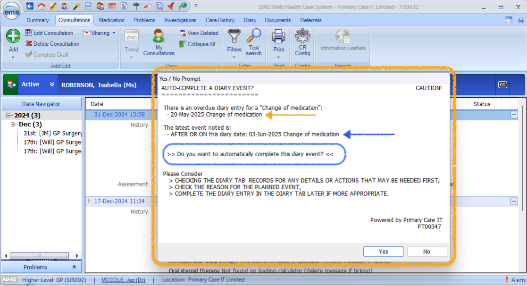Switch to the Diary tab

[x=250, y=20]
